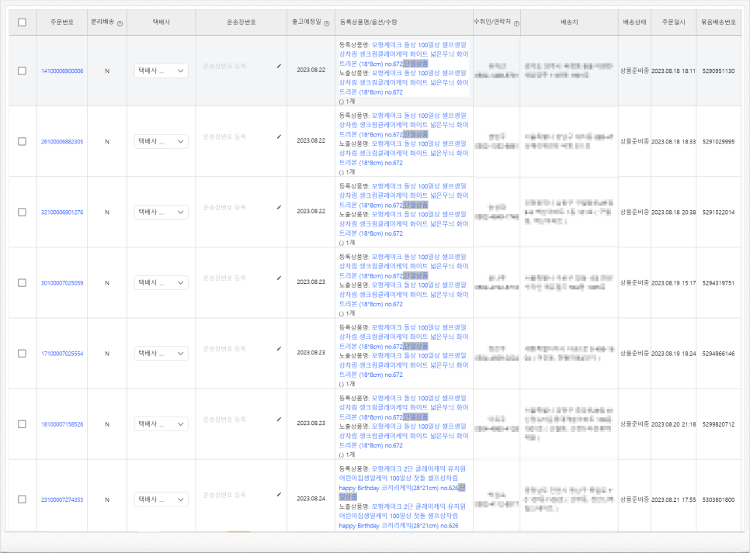Click the 배송상태 column header
Screen dimensions: 750x553
(635, 22)
